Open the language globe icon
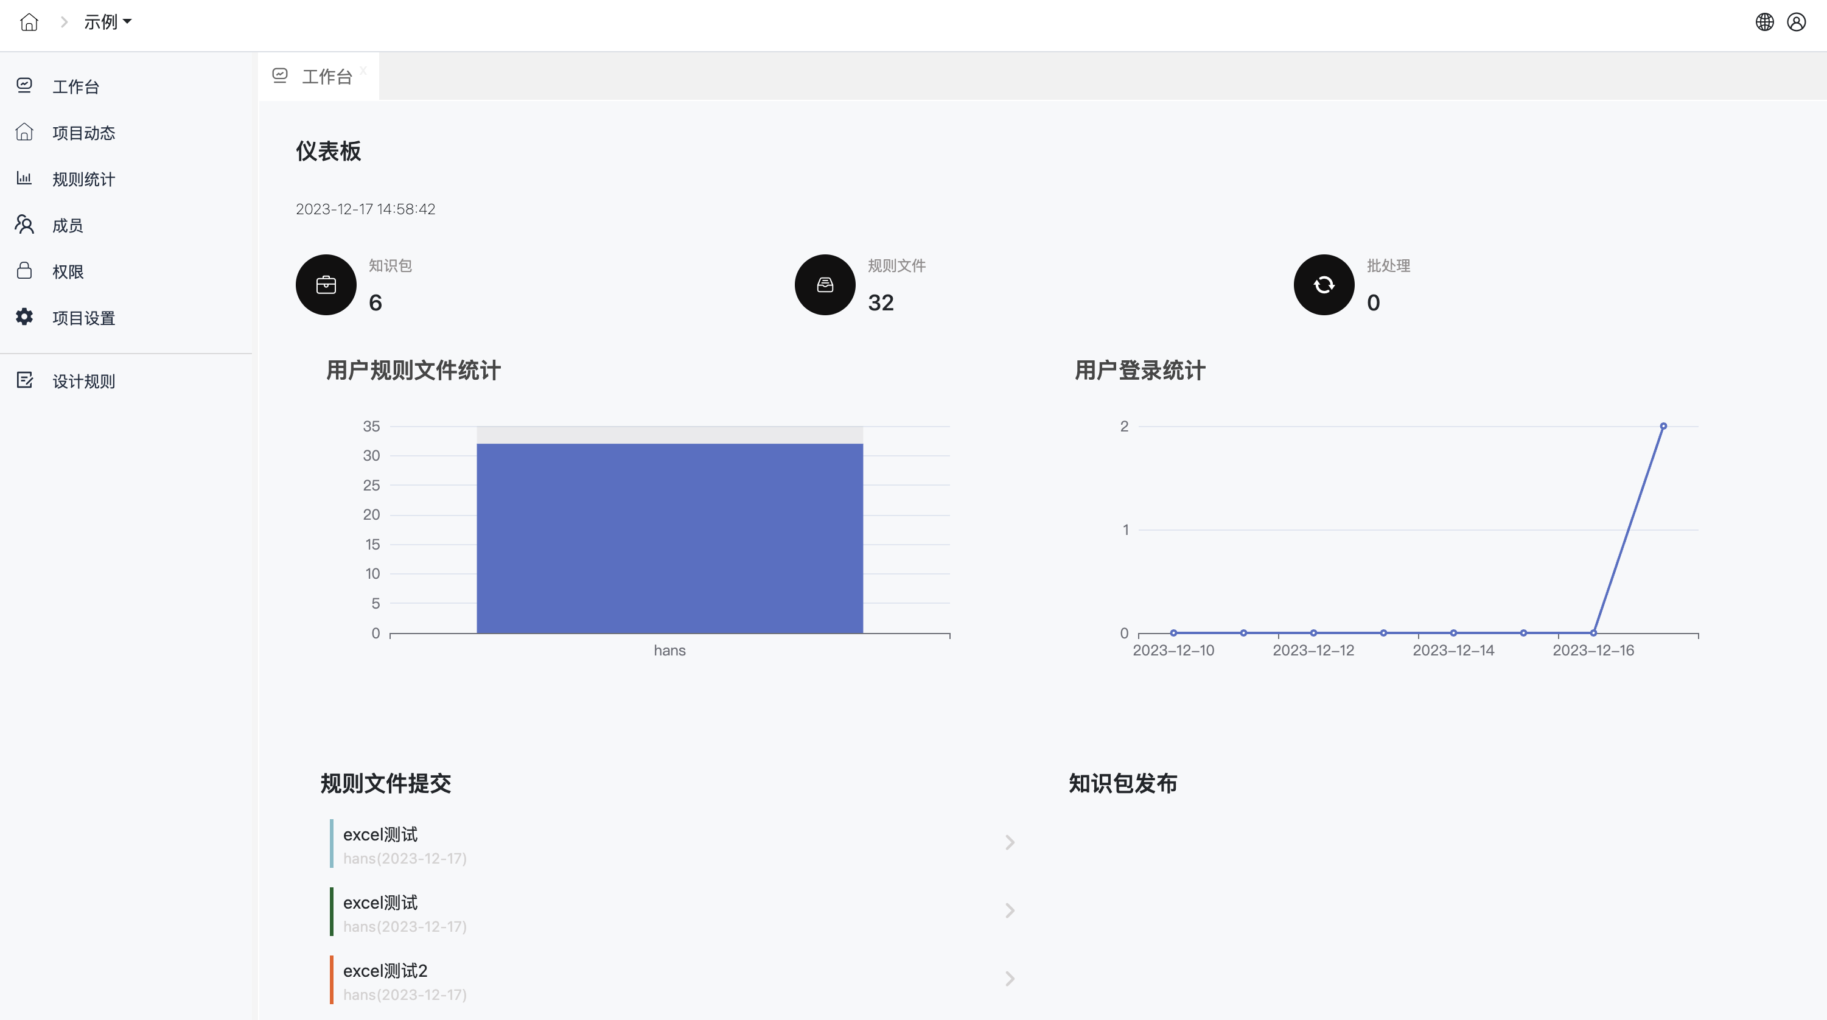 click(x=1764, y=22)
